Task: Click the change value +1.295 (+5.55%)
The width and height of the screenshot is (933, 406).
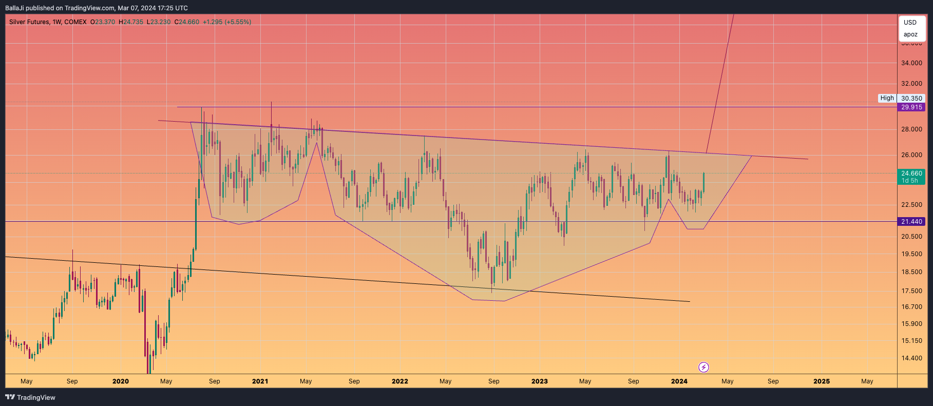Action: tap(227, 22)
